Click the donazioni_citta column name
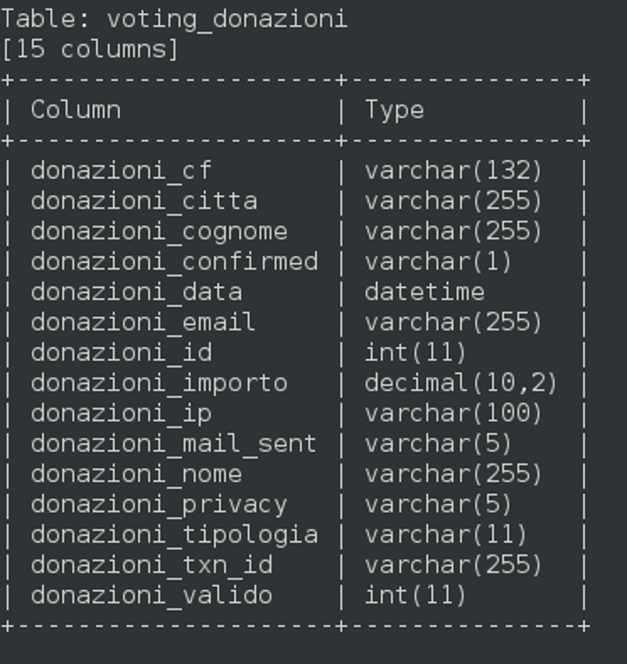627x664 pixels. [144, 201]
